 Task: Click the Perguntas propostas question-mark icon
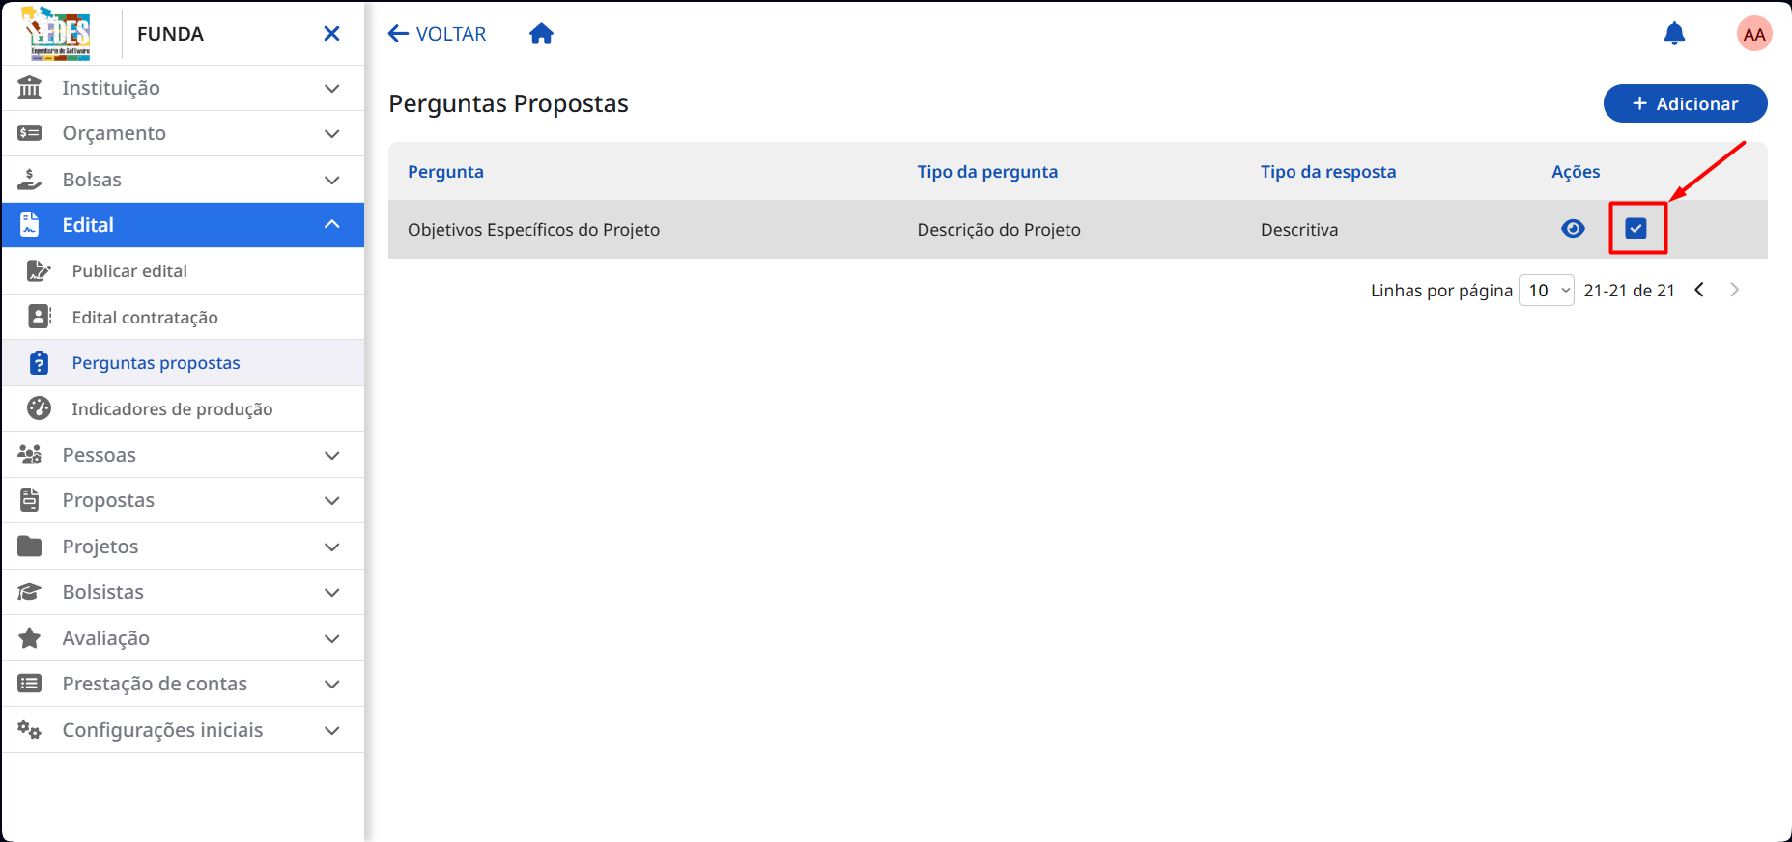(39, 363)
